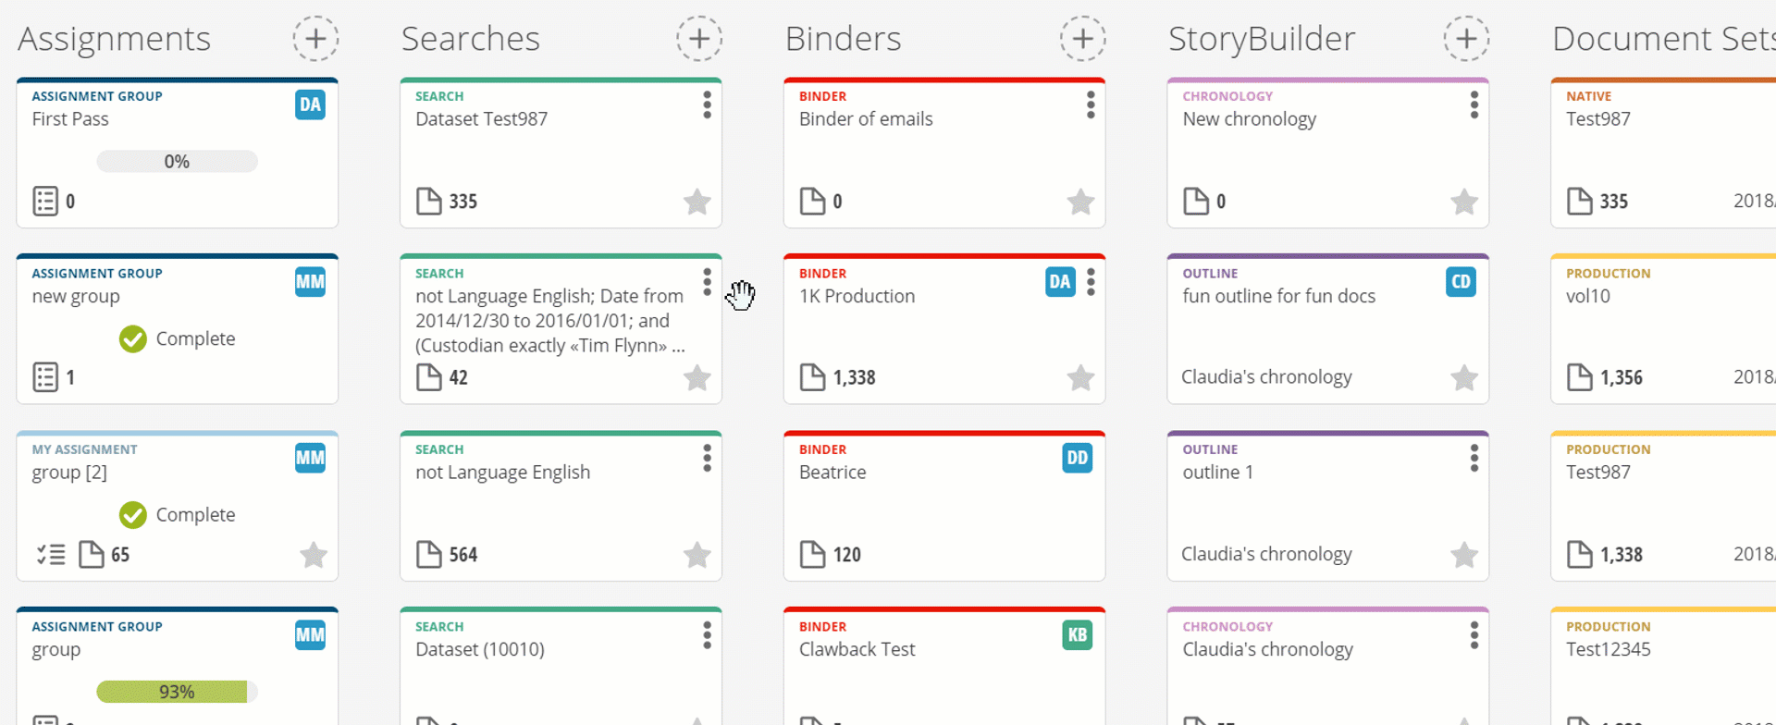Star the Binder of emails card

(x=1080, y=202)
